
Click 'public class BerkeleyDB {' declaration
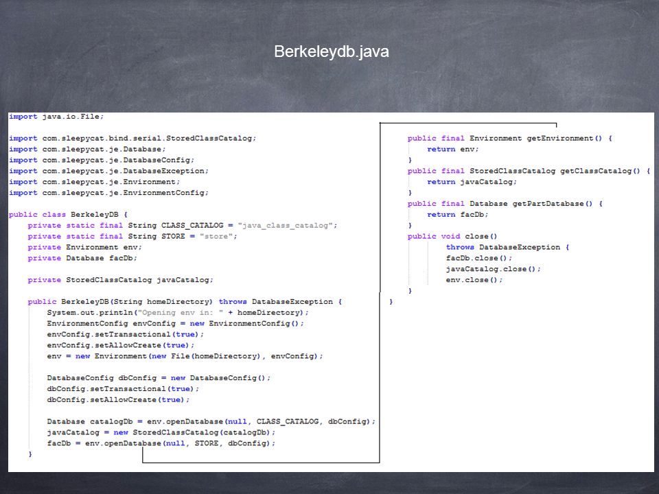click(x=68, y=215)
